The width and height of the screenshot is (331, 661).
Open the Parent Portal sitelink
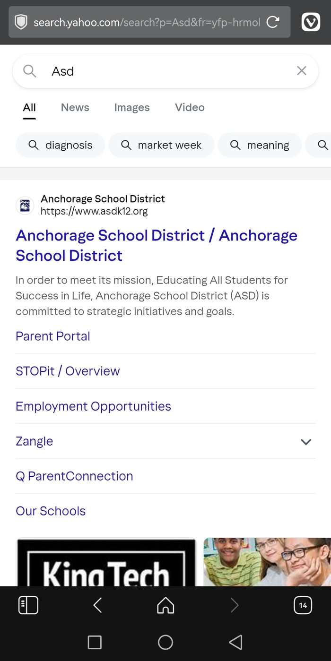click(53, 336)
